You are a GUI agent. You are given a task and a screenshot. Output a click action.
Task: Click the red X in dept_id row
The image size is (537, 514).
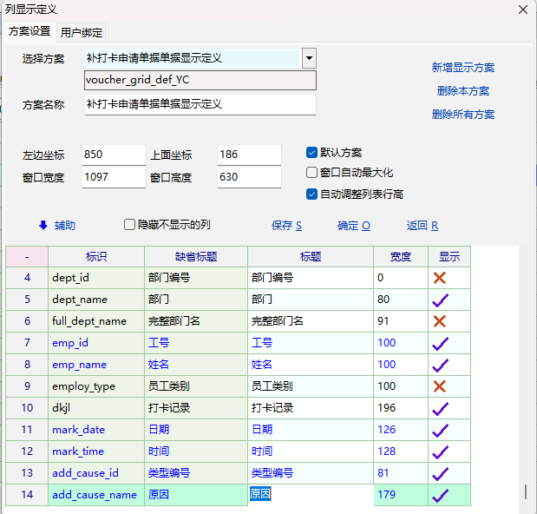pos(440,278)
